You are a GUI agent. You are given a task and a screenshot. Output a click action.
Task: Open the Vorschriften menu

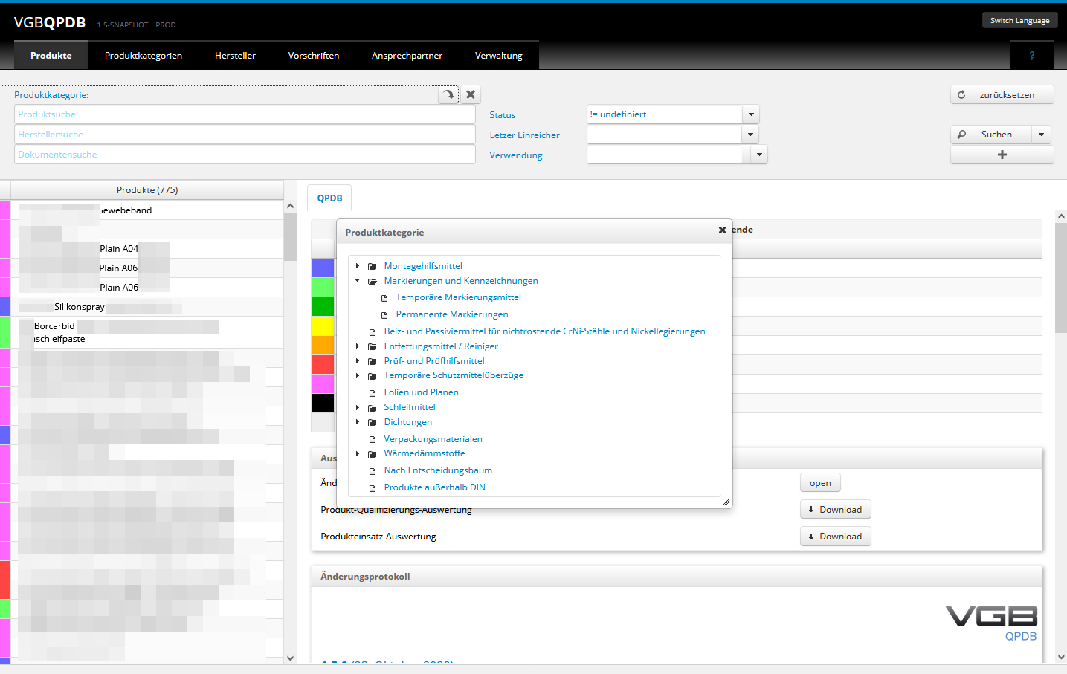pyautogui.click(x=314, y=56)
